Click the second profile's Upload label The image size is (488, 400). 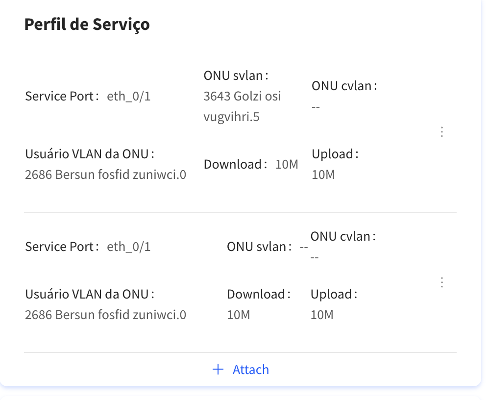pyautogui.click(x=333, y=295)
